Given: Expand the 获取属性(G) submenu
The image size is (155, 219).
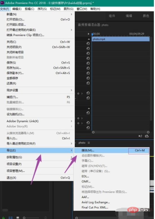Looking at the screenshot, I should pyautogui.click(x=37, y=157).
